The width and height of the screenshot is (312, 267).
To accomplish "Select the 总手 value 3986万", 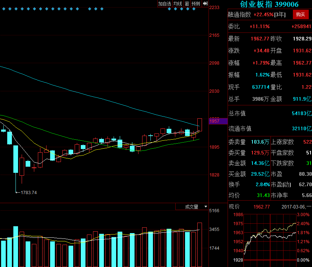I will click(260, 99).
